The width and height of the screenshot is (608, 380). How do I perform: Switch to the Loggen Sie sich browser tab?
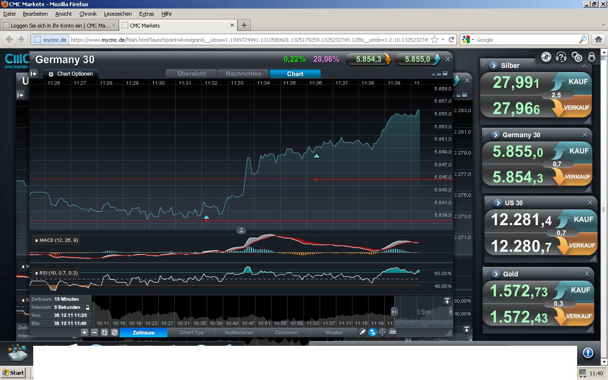click(59, 25)
